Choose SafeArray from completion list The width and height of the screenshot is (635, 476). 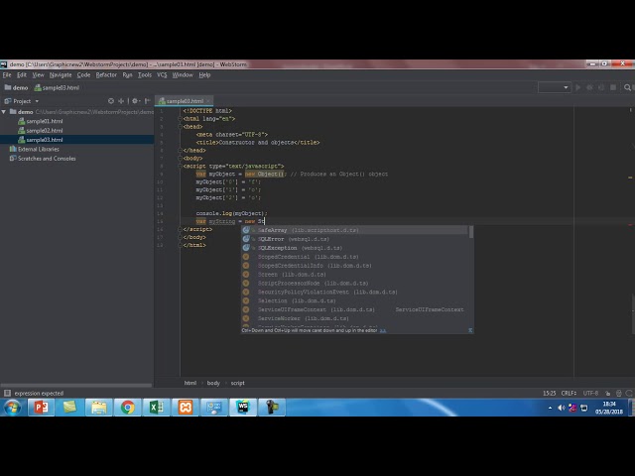point(355,230)
